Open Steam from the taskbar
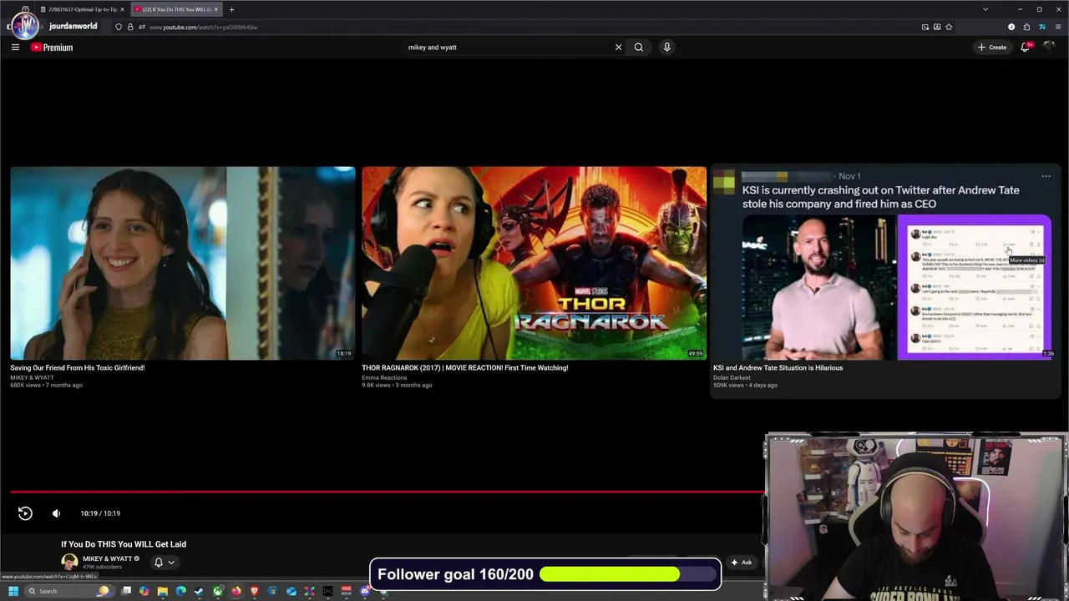This screenshot has width=1069, height=601. pos(199,591)
